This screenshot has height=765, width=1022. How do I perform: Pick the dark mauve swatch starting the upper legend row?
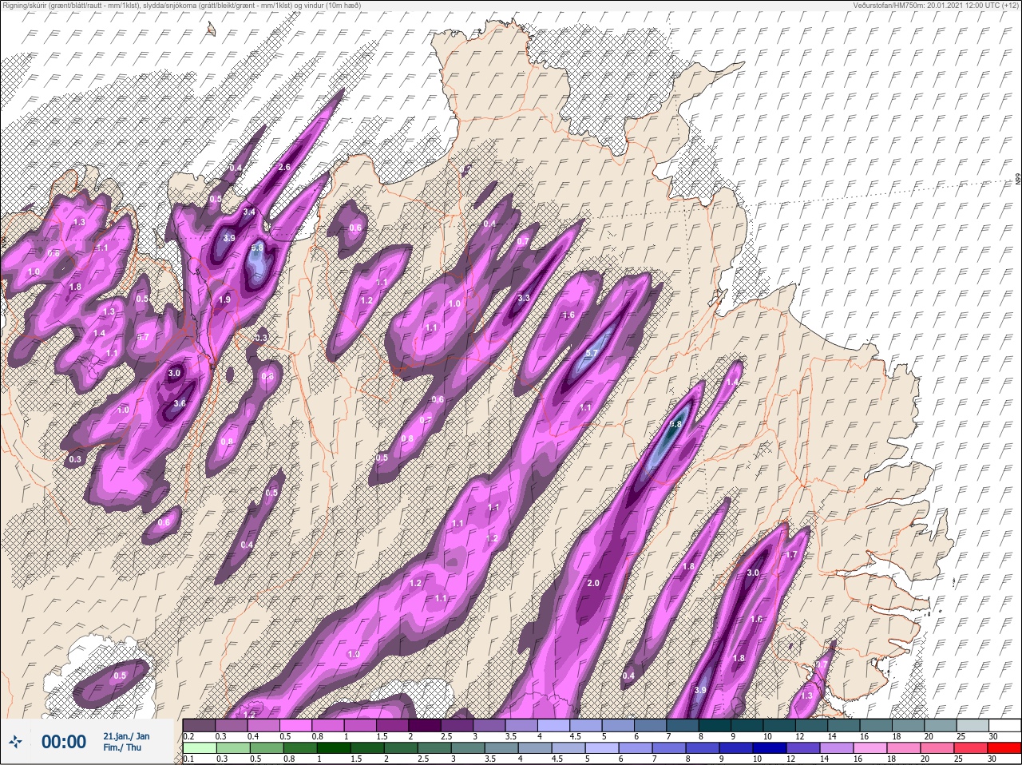pyautogui.click(x=200, y=725)
